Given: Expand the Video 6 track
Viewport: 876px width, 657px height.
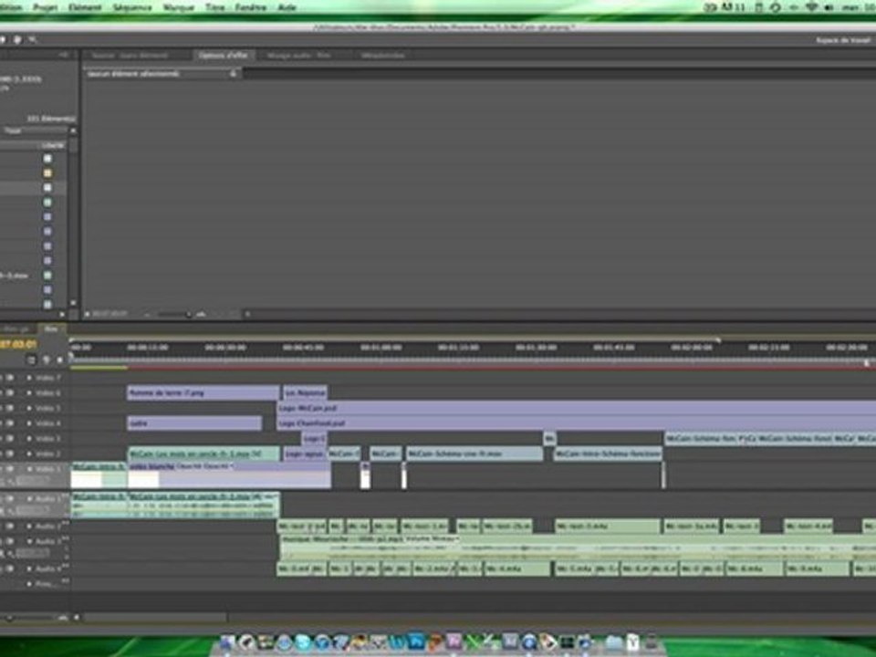Looking at the screenshot, I should pos(29,393).
